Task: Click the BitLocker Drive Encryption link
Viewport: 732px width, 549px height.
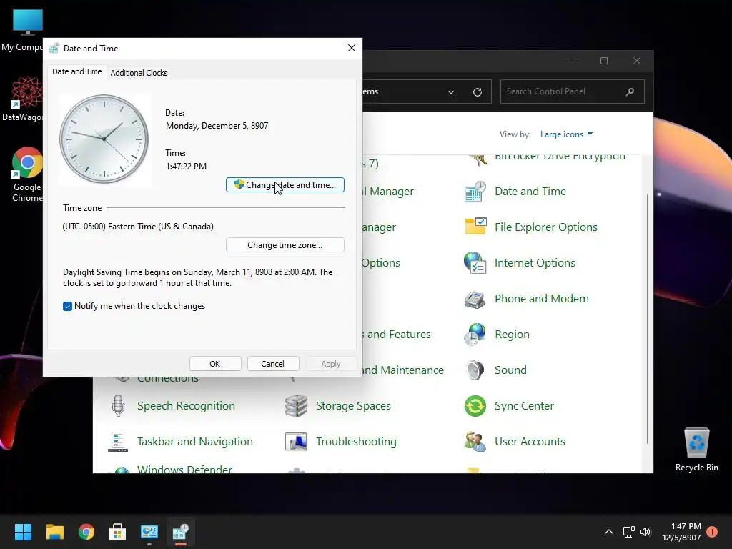Action: click(x=560, y=157)
